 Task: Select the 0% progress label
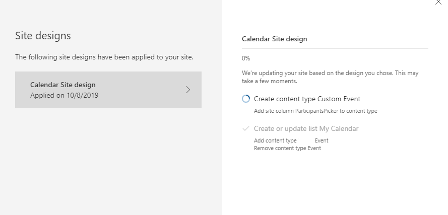pos(246,58)
